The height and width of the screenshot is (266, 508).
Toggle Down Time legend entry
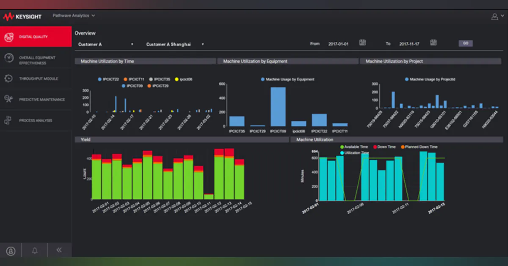point(384,147)
